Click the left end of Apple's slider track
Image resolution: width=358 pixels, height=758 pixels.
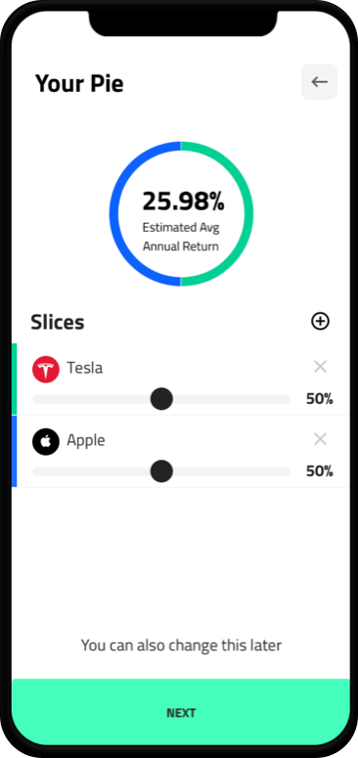38,471
